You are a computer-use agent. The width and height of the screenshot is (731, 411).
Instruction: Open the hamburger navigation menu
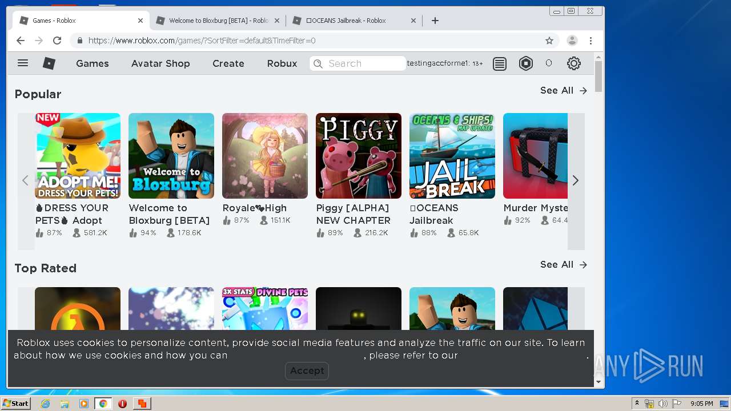23,63
